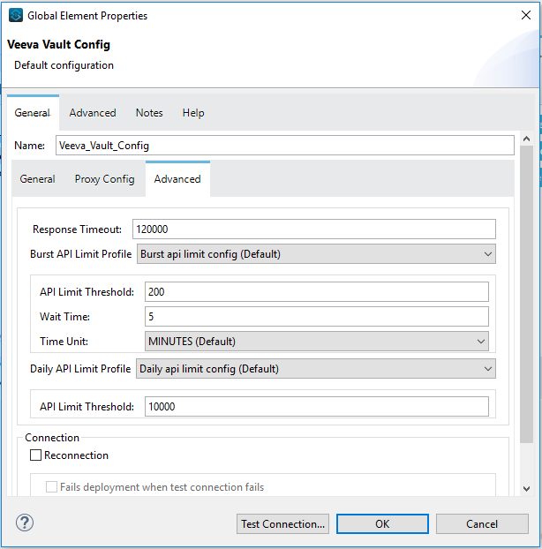Toggle Fails deployment when test connection fails
The height and width of the screenshot is (549, 542).
pyautogui.click(x=51, y=486)
